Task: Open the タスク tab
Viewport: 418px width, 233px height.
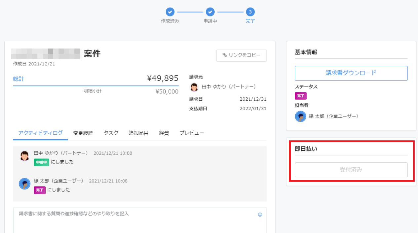Action: 111,133
